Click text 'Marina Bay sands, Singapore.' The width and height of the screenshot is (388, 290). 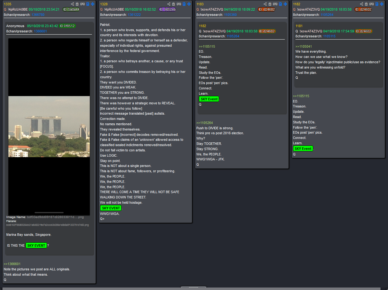coord(29,235)
